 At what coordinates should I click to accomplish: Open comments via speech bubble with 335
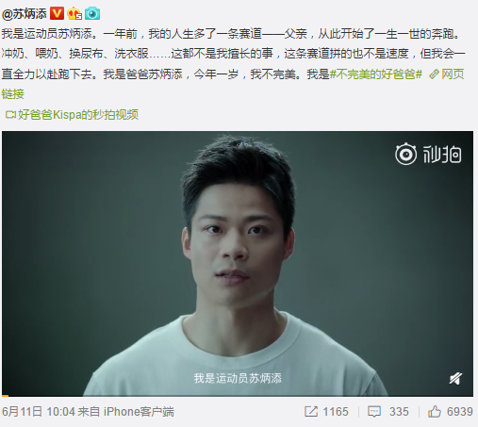tap(388, 412)
